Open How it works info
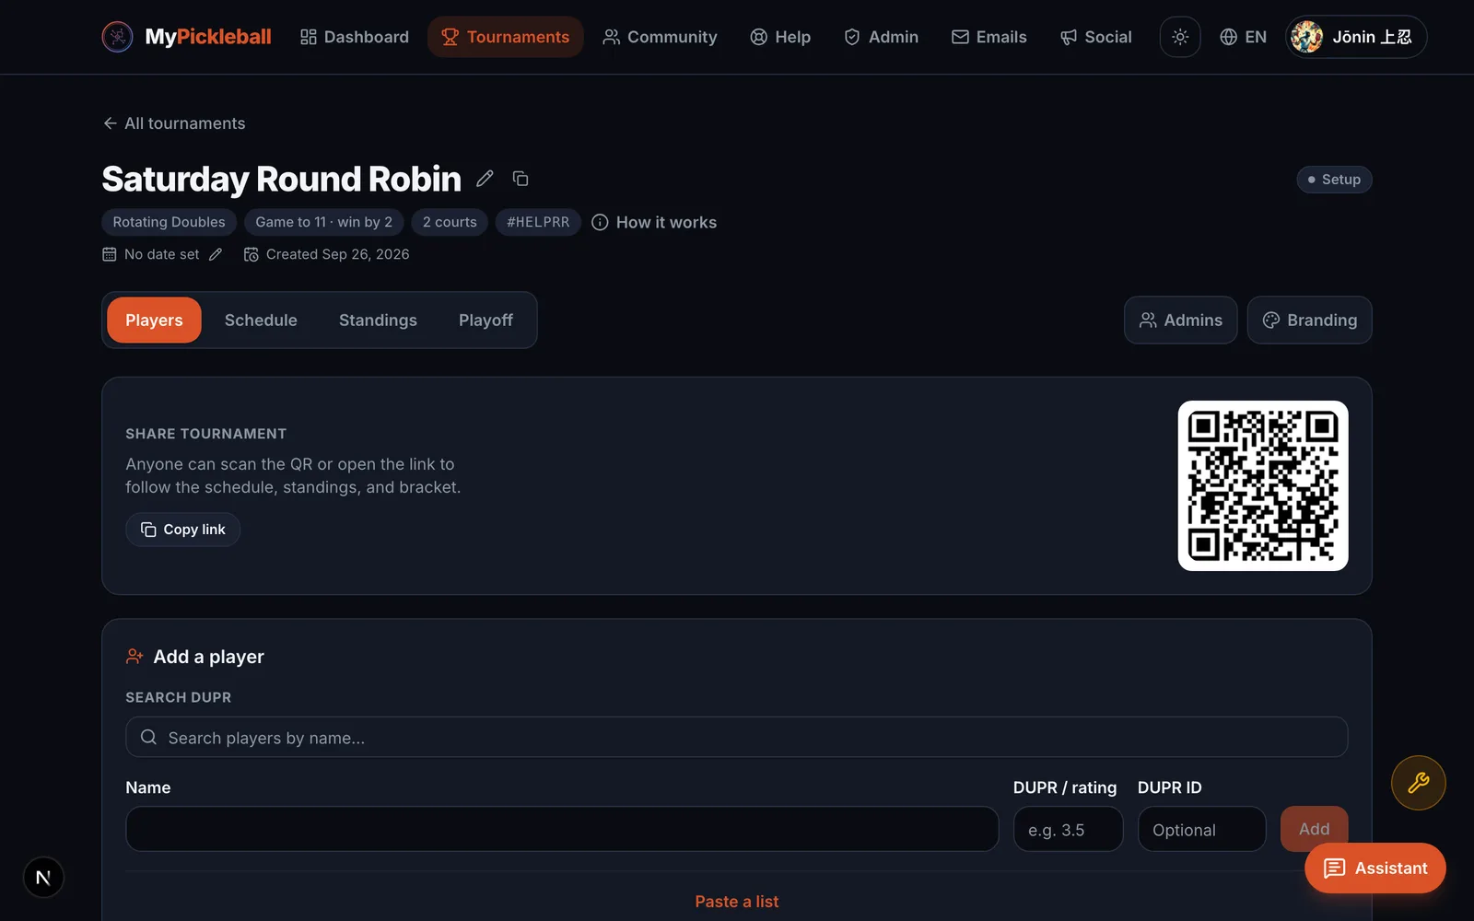The image size is (1474, 921). tap(654, 222)
